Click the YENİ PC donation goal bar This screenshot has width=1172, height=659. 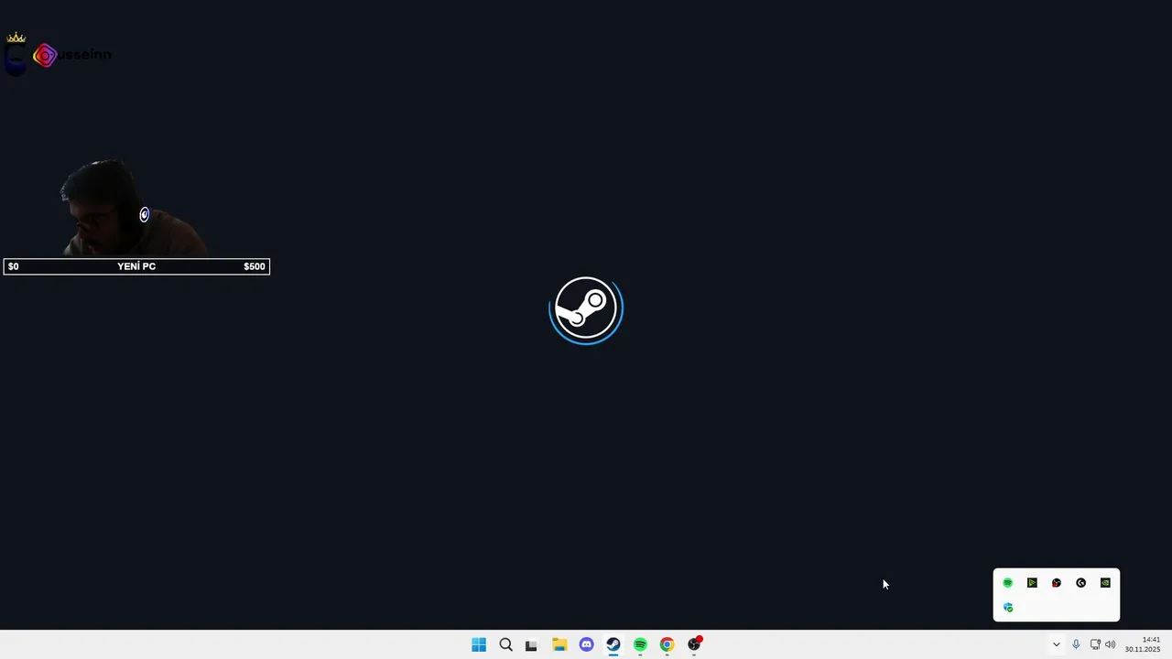click(x=136, y=266)
